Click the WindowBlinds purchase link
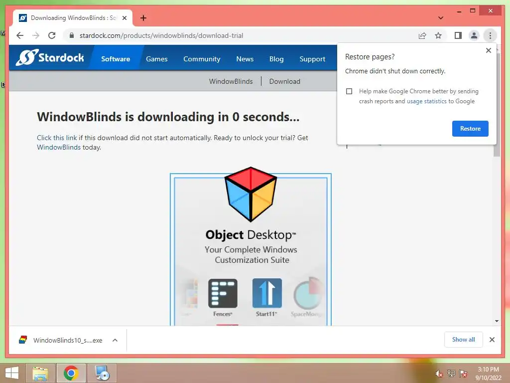Image resolution: width=510 pixels, height=383 pixels. (59, 147)
